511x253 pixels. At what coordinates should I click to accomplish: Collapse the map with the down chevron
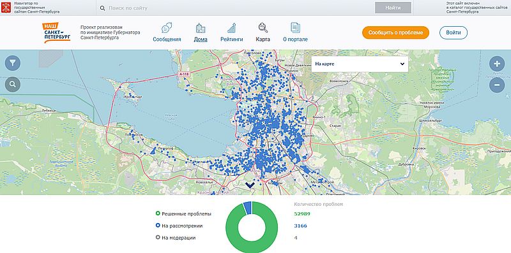pyautogui.click(x=250, y=185)
